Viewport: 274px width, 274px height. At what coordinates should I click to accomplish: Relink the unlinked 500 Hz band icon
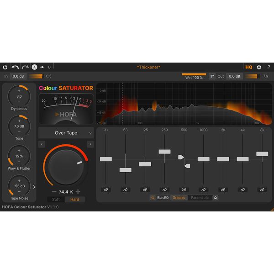pos(184,190)
